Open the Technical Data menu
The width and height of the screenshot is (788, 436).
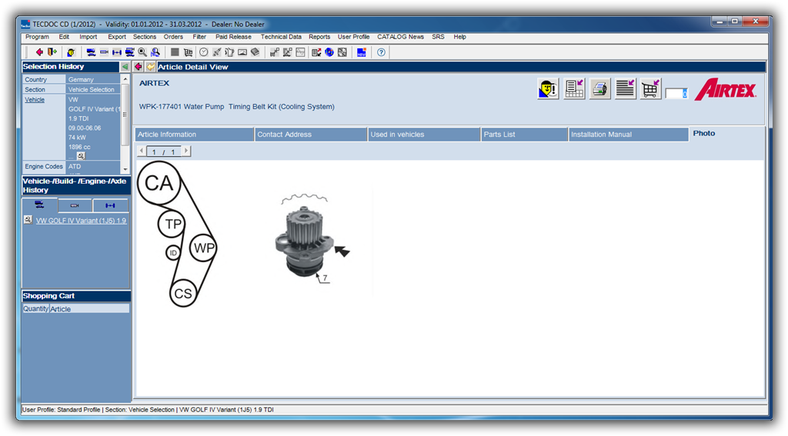click(281, 37)
